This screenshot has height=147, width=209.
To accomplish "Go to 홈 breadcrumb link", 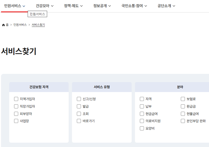I will [x=7, y=25].
